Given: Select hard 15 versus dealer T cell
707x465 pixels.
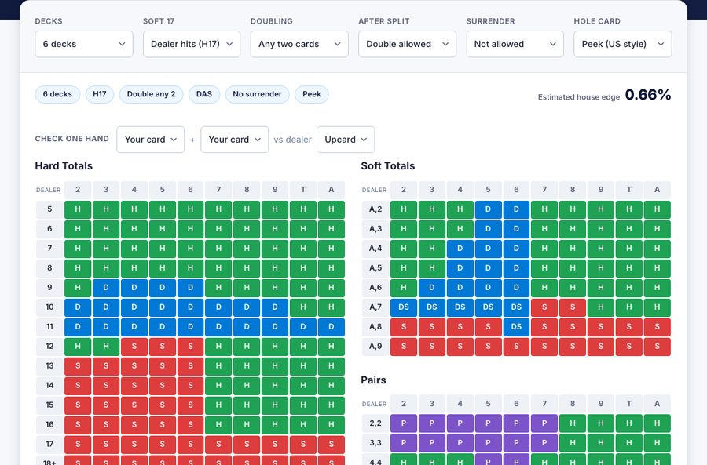Looking at the screenshot, I should [303, 405].
